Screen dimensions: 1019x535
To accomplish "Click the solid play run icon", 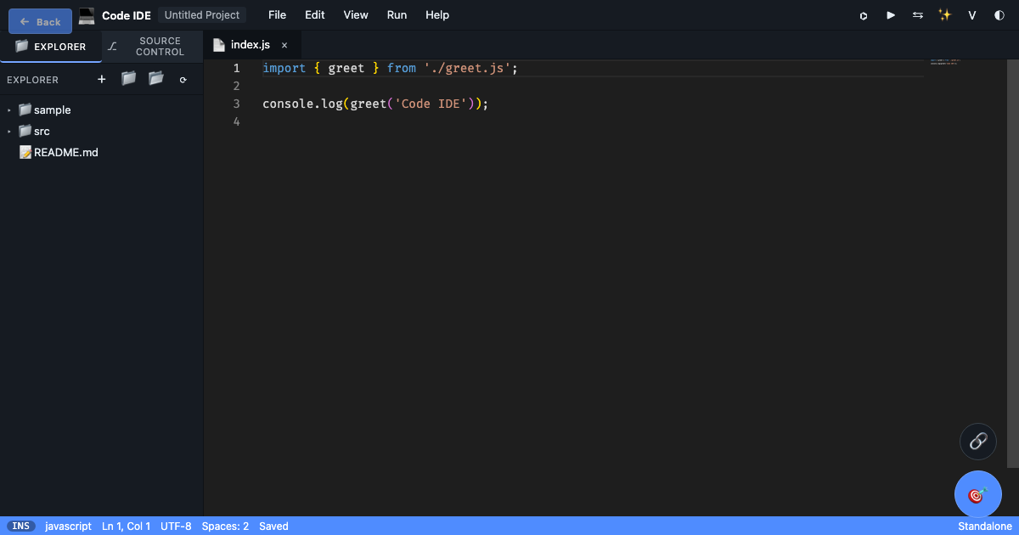I will pyautogui.click(x=891, y=15).
